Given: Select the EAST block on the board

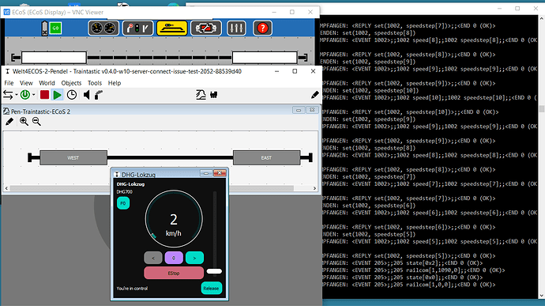Looking at the screenshot, I should tap(267, 157).
